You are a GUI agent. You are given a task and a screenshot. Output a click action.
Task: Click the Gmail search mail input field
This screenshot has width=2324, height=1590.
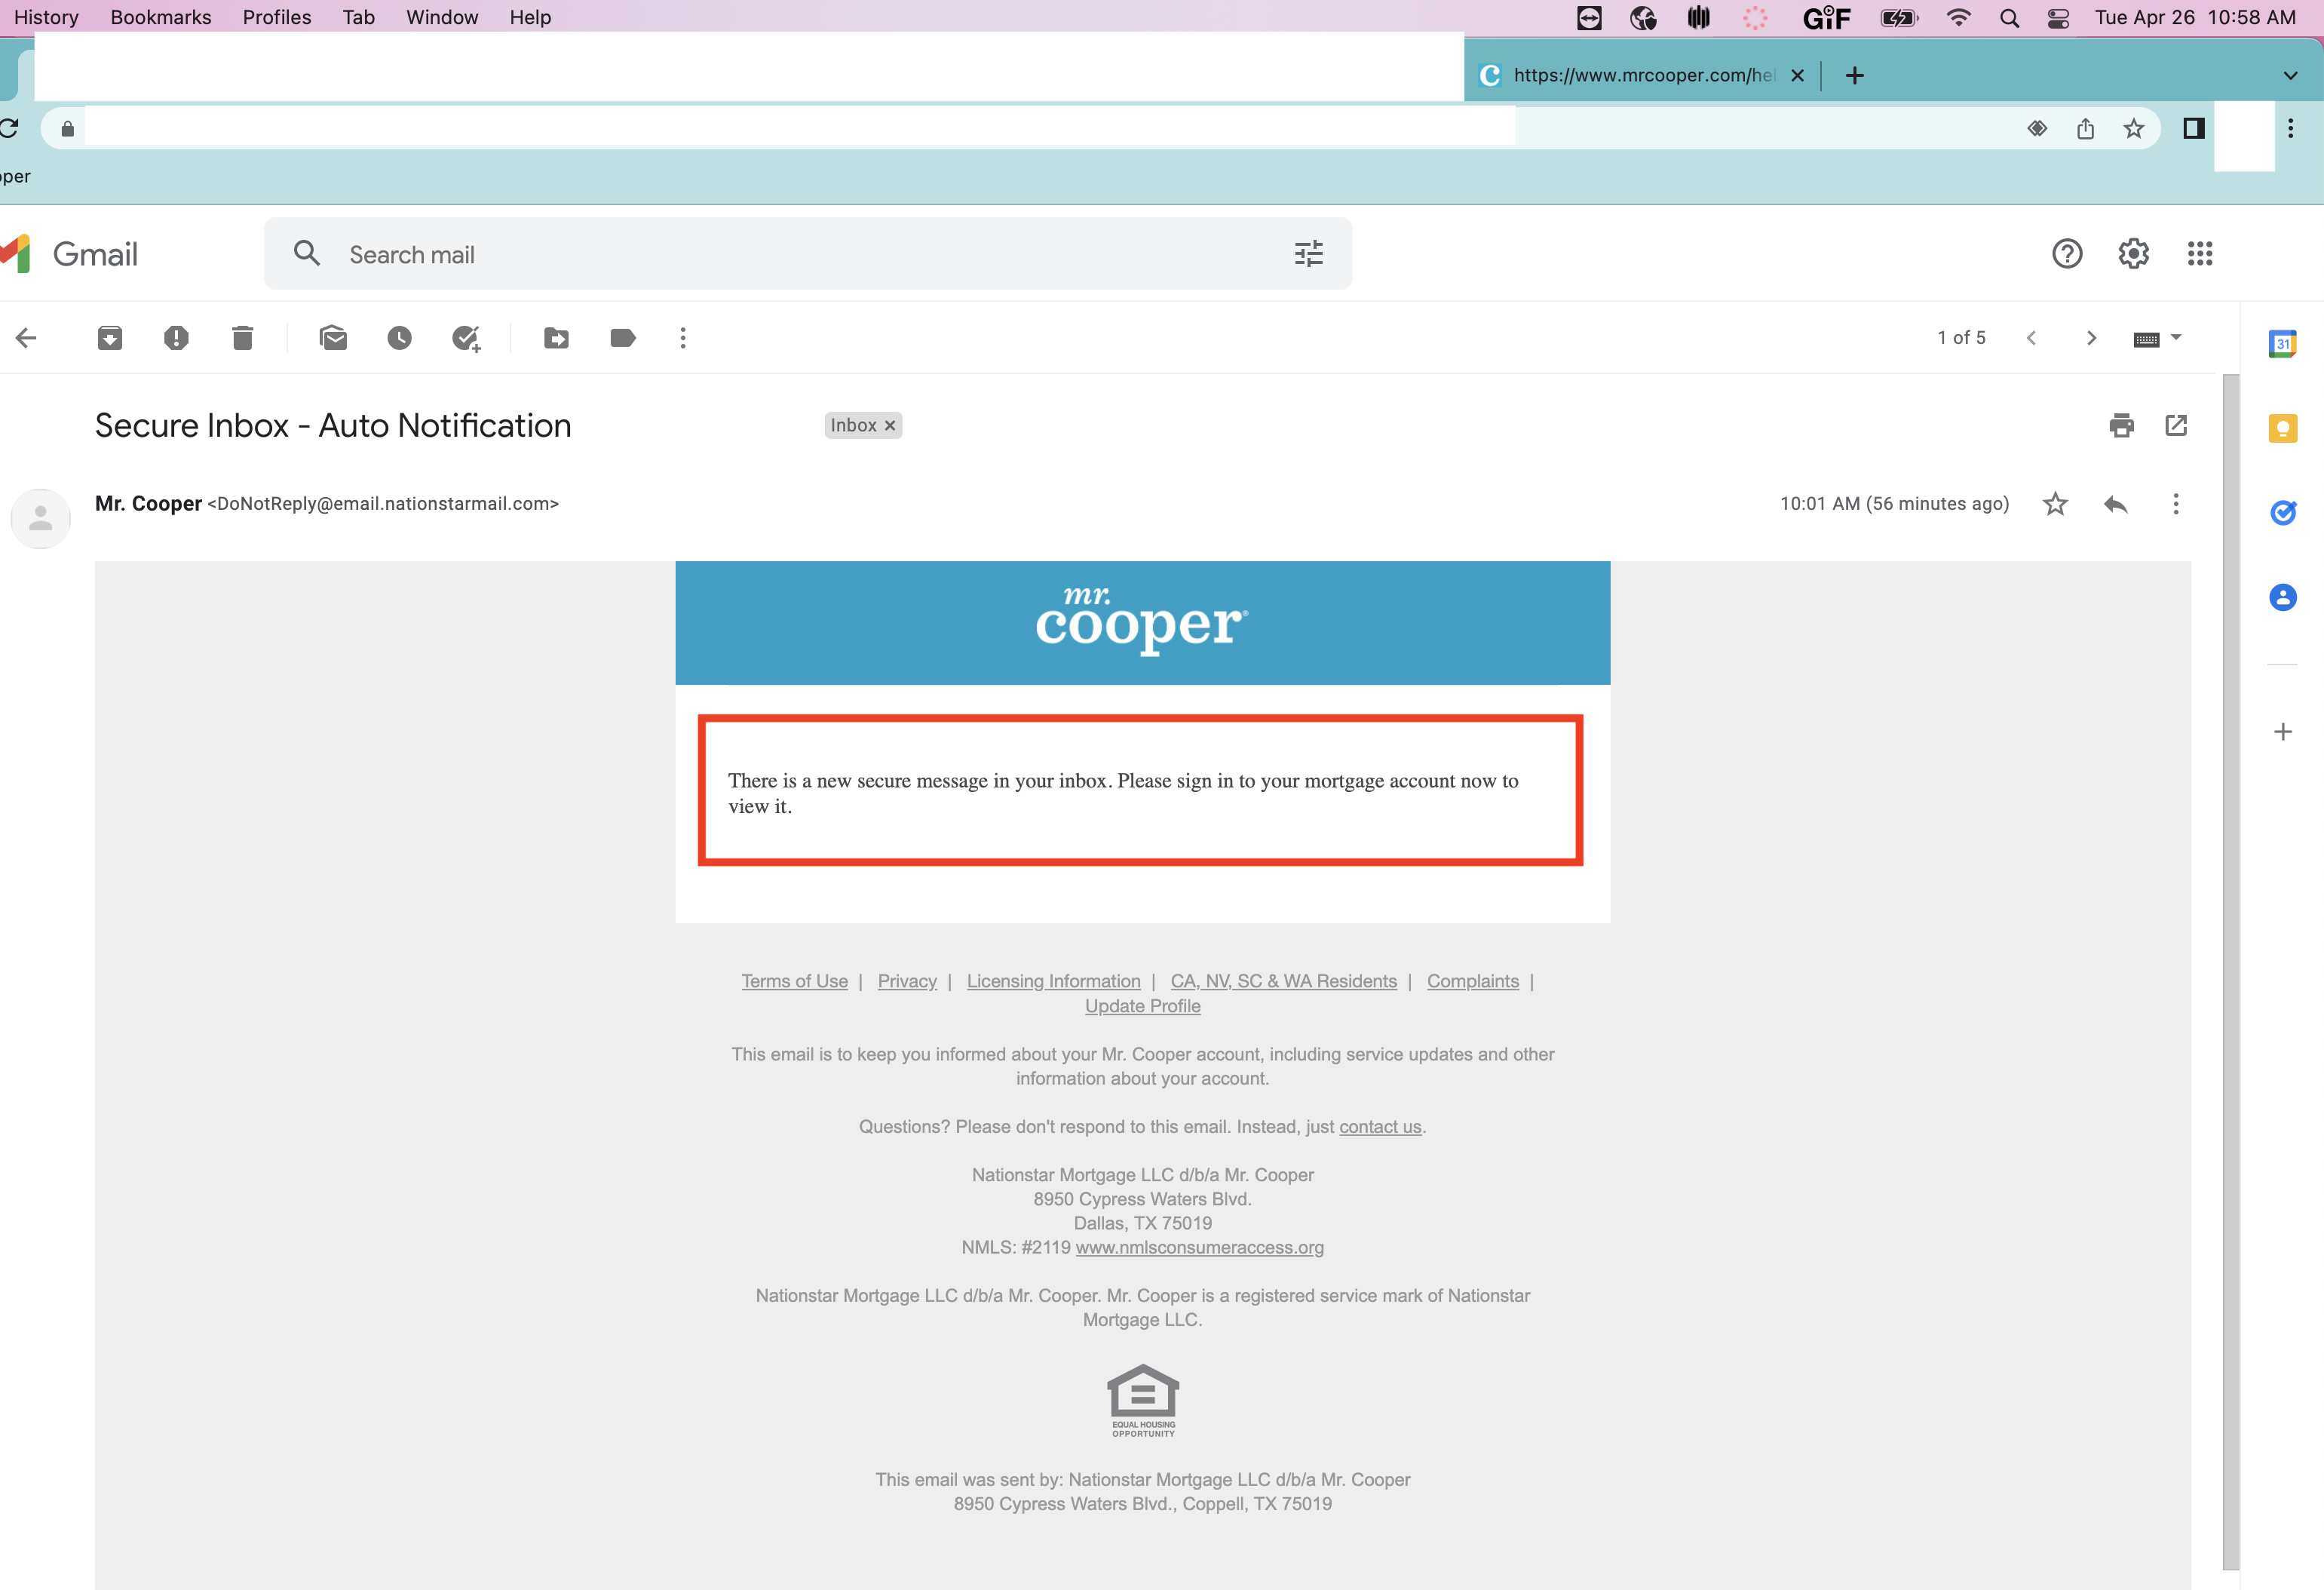[807, 254]
